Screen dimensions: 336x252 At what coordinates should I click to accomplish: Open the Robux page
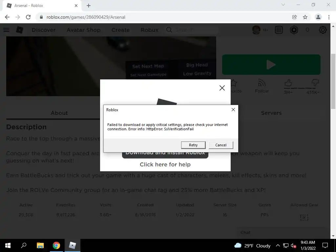coord(149,30)
